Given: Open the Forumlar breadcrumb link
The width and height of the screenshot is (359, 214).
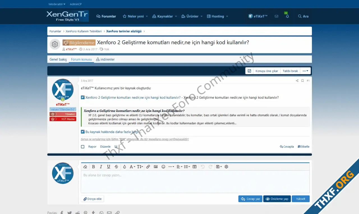Looking at the screenshot, I should (55, 31).
